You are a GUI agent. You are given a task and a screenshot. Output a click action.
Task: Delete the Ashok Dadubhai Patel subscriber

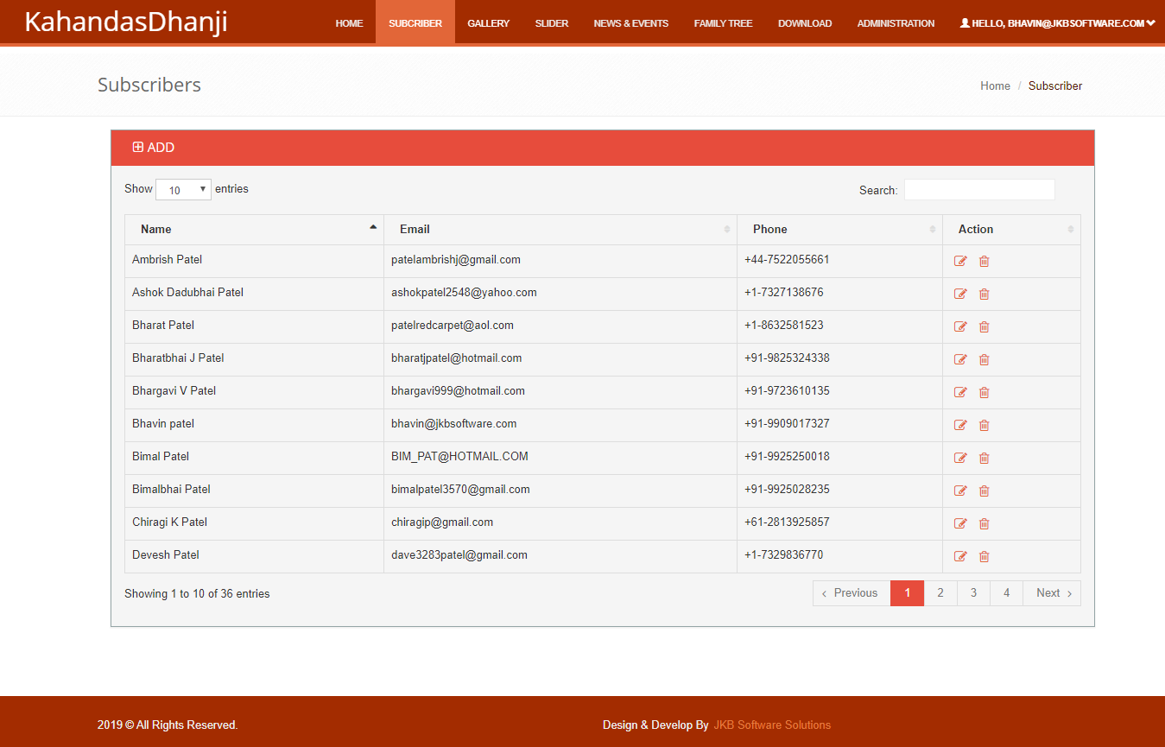click(x=984, y=294)
